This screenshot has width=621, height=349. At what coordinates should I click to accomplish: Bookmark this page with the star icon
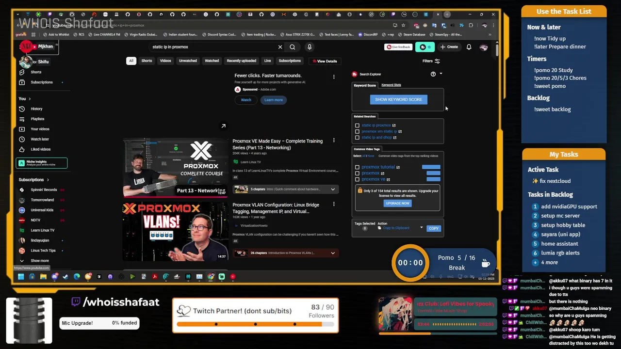coord(403,25)
